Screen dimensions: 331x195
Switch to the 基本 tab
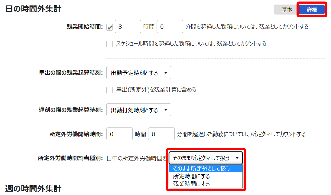tap(287, 10)
